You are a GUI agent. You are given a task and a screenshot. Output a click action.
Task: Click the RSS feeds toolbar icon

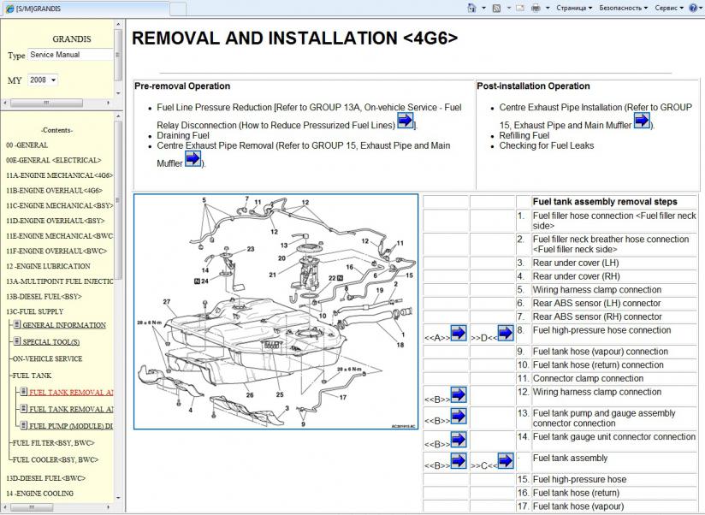pos(496,8)
